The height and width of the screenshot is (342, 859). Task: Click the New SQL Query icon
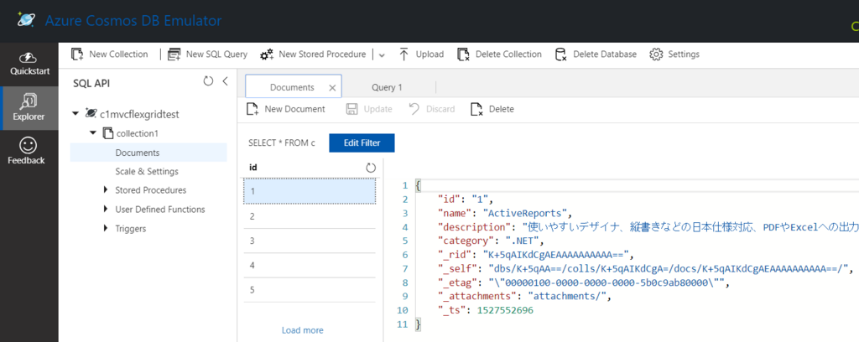point(174,54)
